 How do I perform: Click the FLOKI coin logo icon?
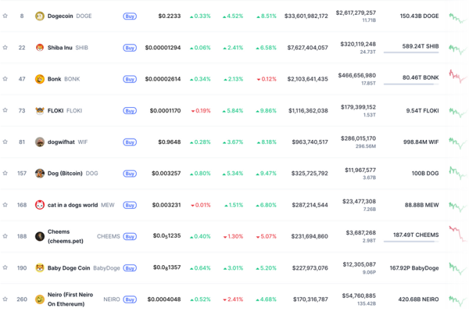tap(40, 110)
